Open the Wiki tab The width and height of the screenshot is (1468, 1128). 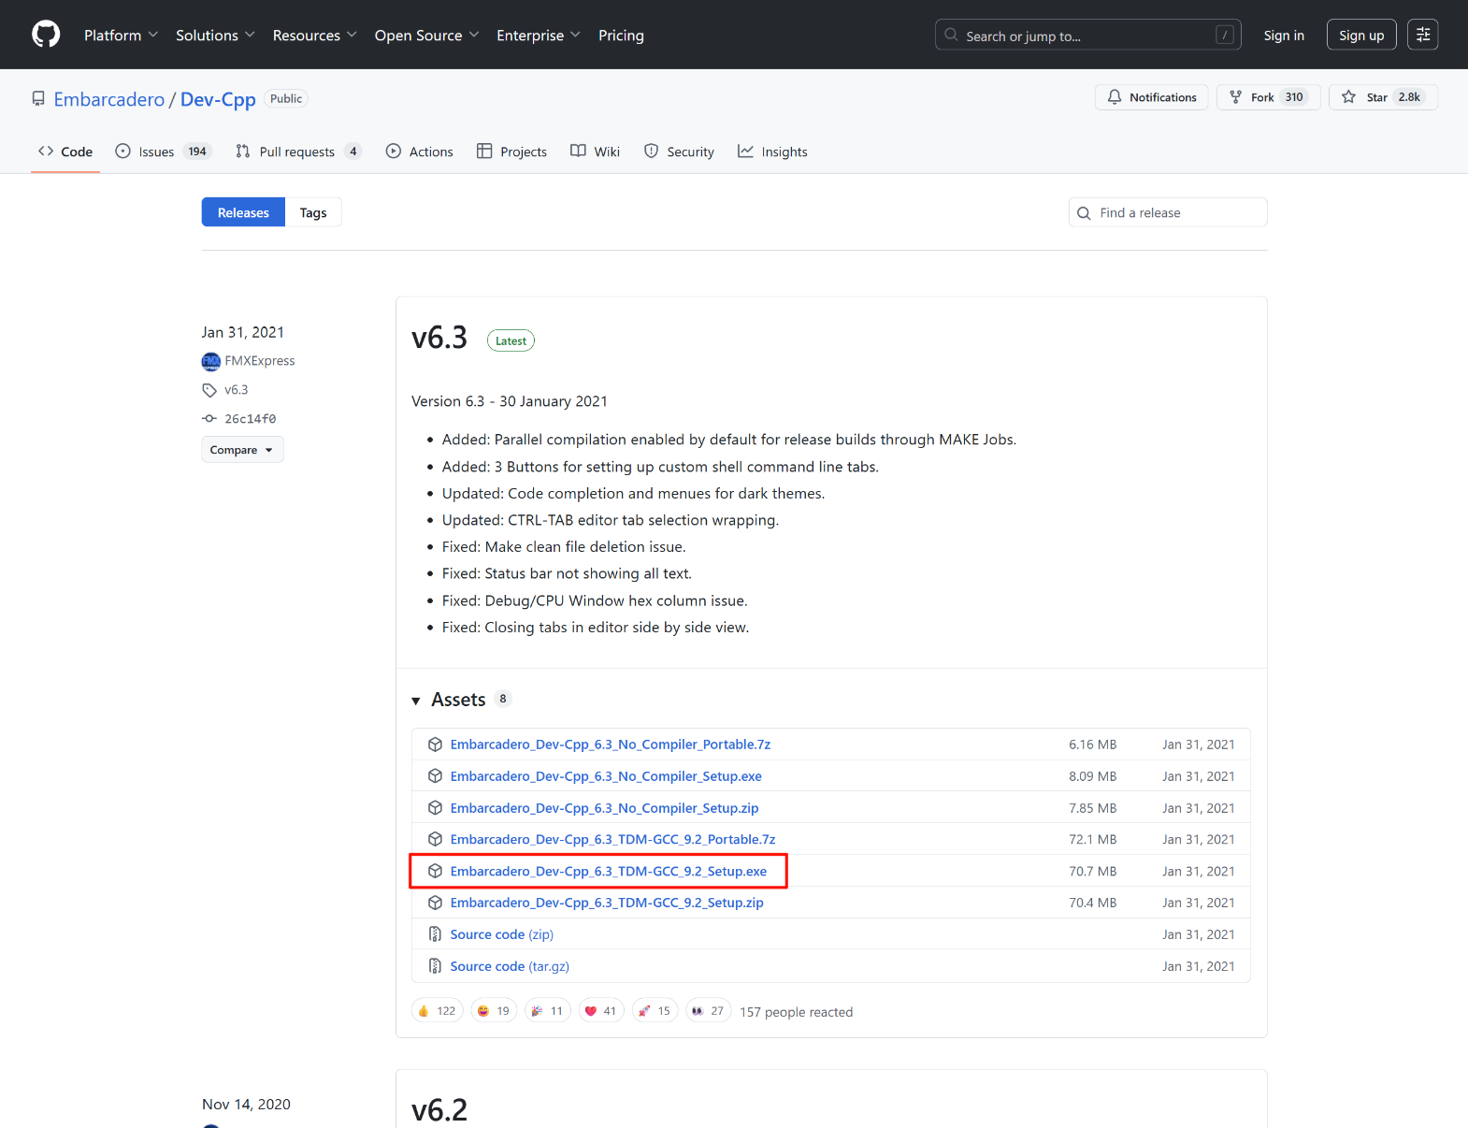tap(596, 152)
